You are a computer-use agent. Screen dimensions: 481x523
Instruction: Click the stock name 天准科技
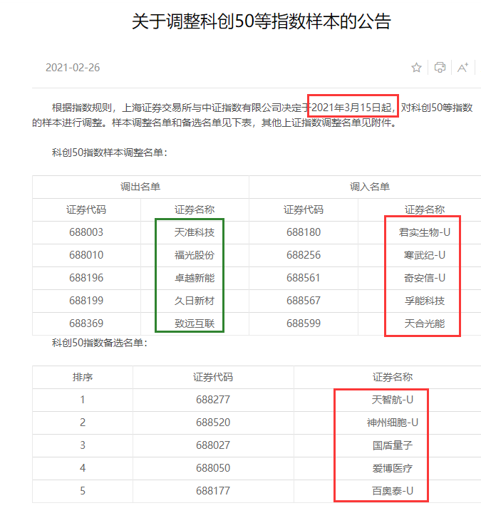195,232
